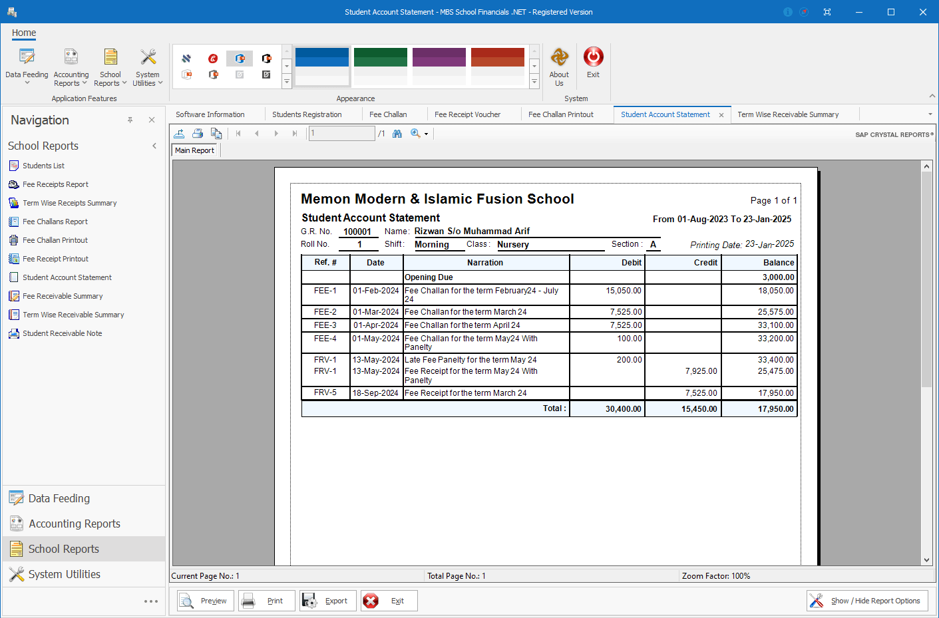The image size is (939, 618).
Task: Open Student Receivable Note item
Action: 62,333
